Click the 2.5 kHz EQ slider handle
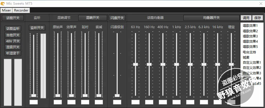The height and width of the screenshot is (108, 265). pyautogui.click(x=190, y=64)
